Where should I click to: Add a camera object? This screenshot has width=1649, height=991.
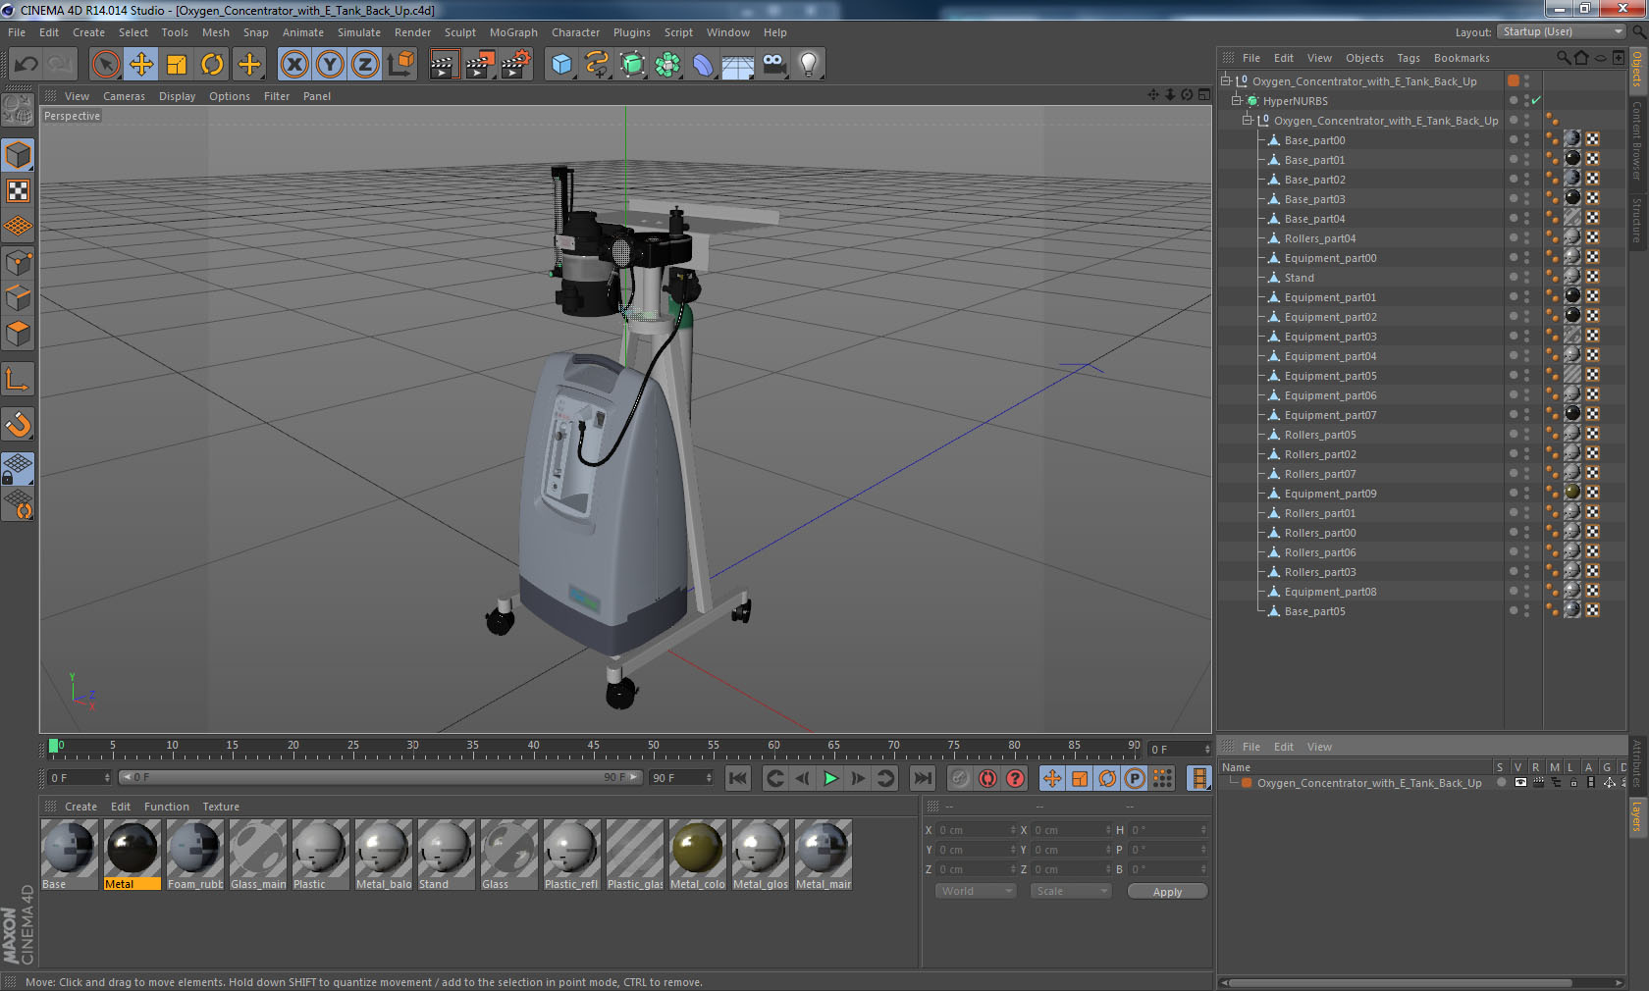[773, 65]
